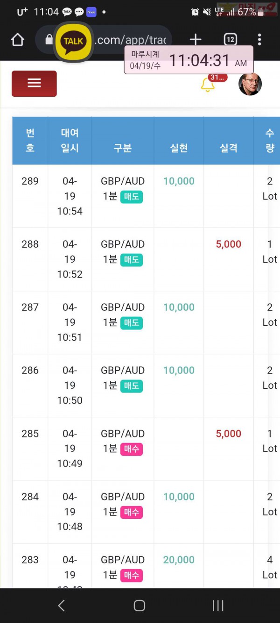Click the 매도 badge on row 289
The image size is (280, 623).
(x=132, y=197)
